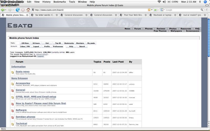This screenshot has width=210, height=131.
Task: Switch to 'real or model?' tab
Action: tap(192, 15)
